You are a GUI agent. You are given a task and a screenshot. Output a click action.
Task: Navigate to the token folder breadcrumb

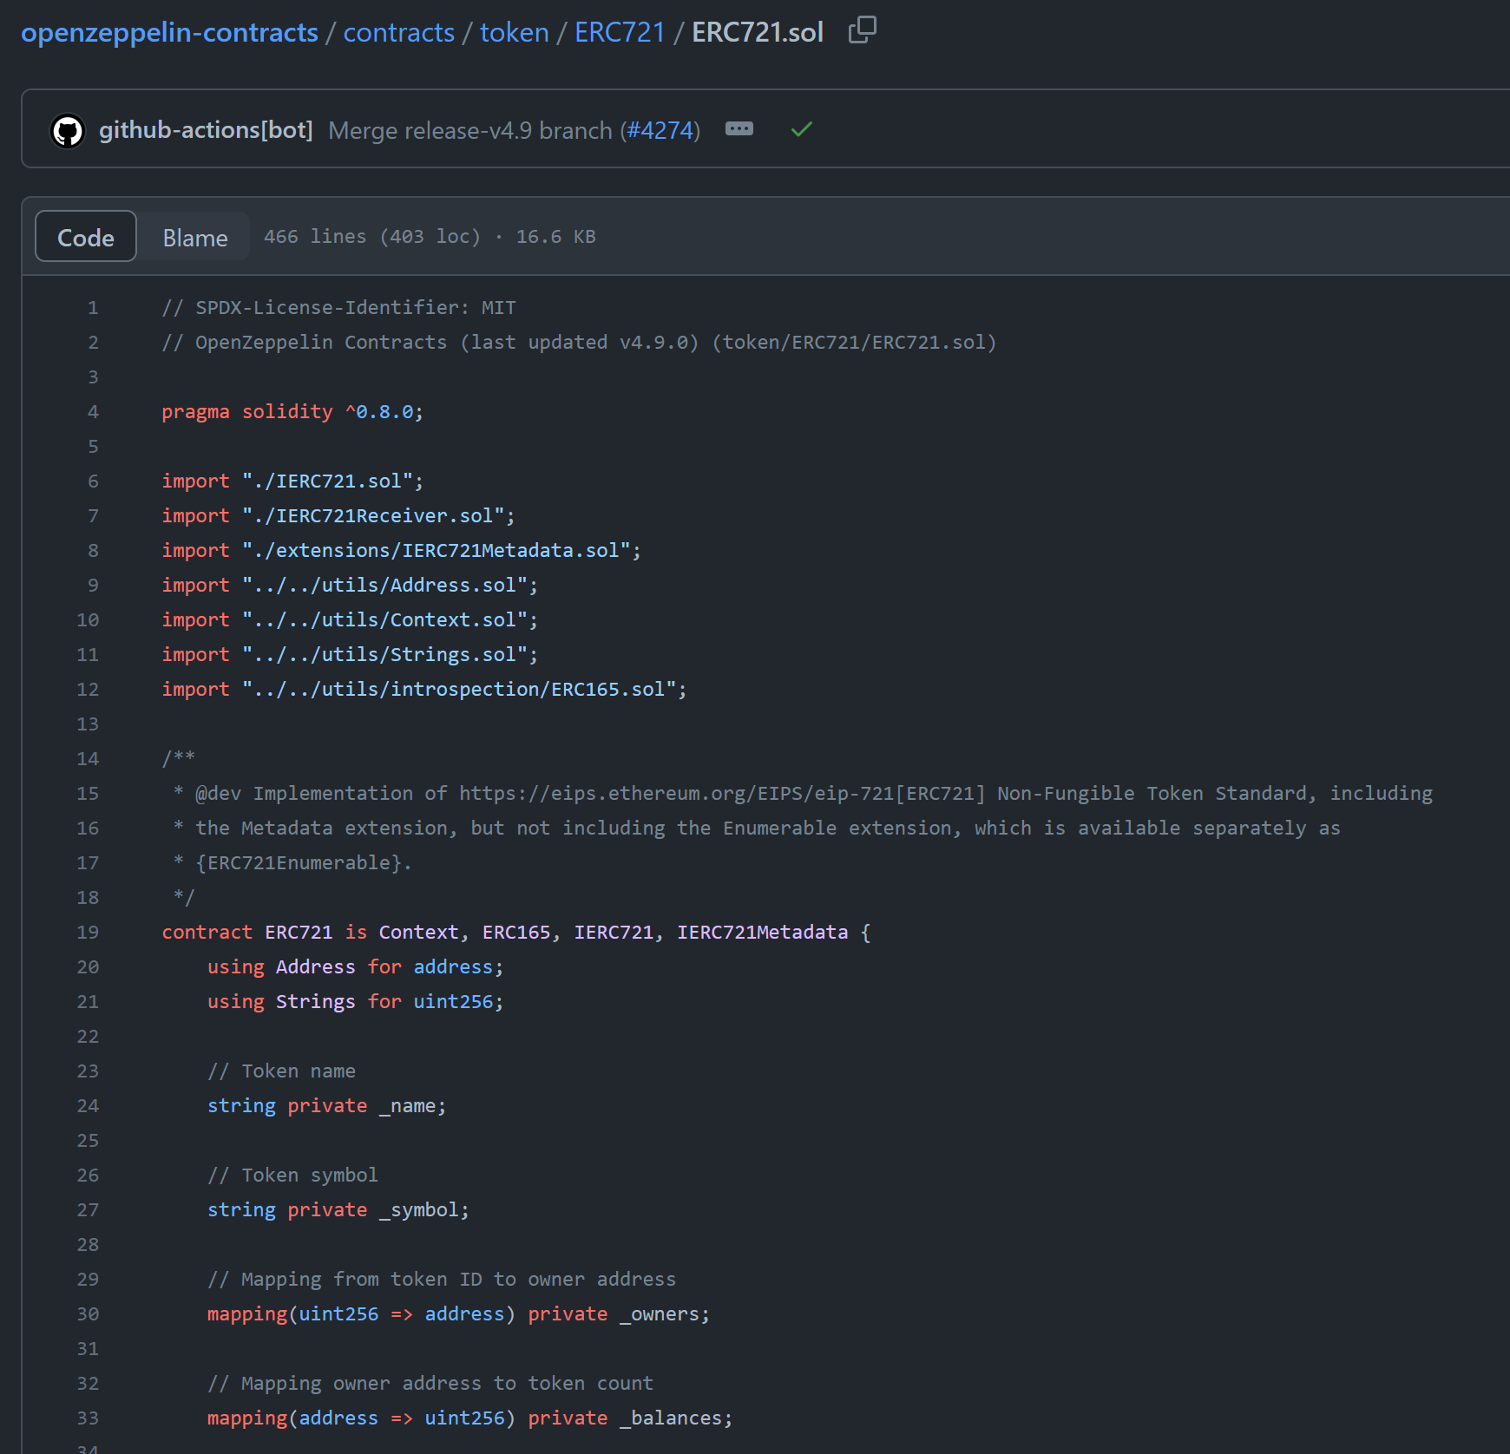514,32
